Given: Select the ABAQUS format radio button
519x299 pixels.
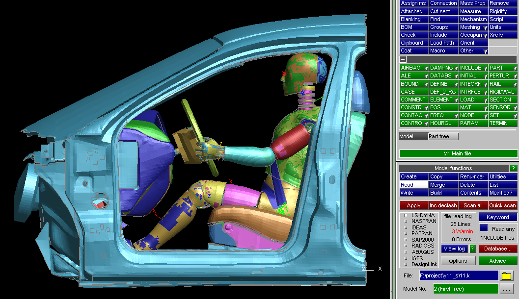Looking at the screenshot, I should (406, 252).
